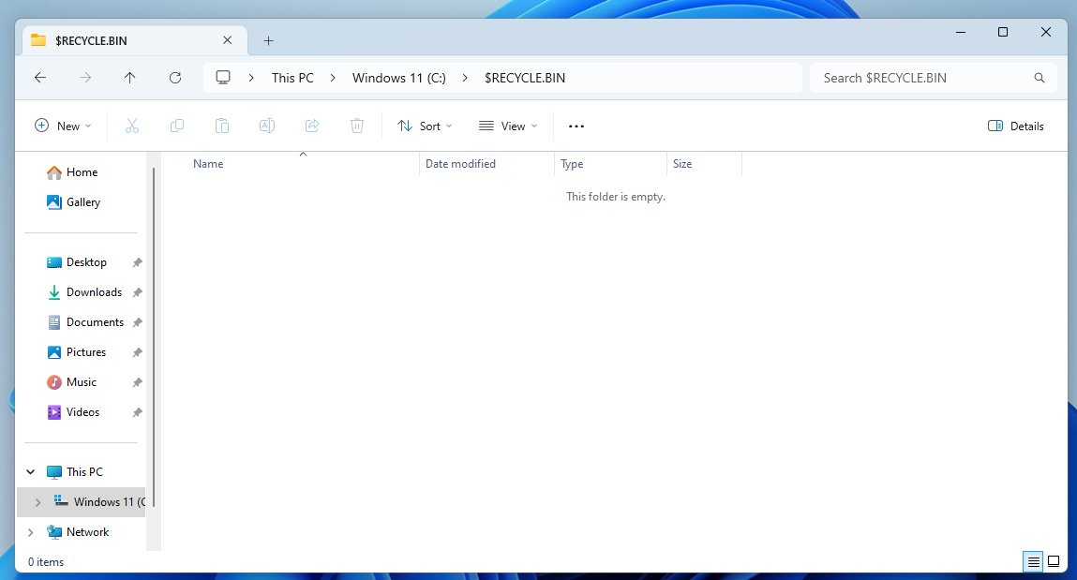Toggle the Details pane
The width and height of the screenshot is (1077, 580).
1016,126
